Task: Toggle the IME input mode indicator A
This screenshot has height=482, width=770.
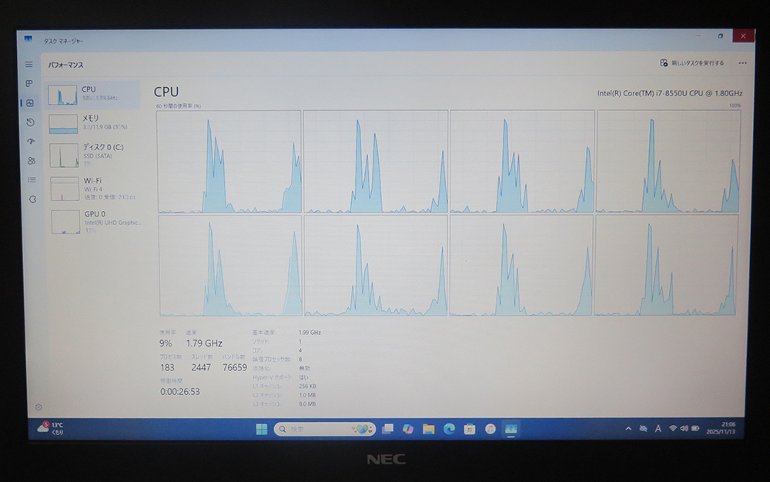Action: tap(658, 428)
